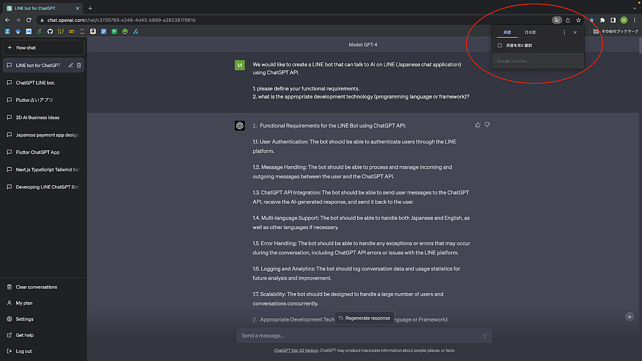Open the green Google Sheets bookmark icon
Viewport: 642px width, 361px height.
click(114, 31)
